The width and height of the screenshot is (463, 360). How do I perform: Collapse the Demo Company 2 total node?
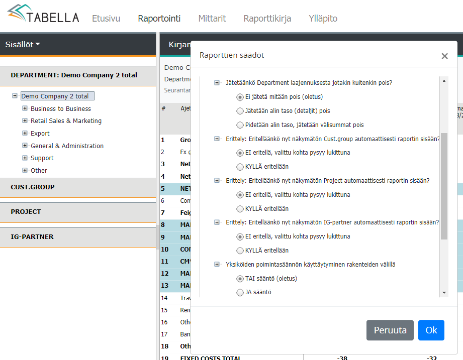pos(15,96)
